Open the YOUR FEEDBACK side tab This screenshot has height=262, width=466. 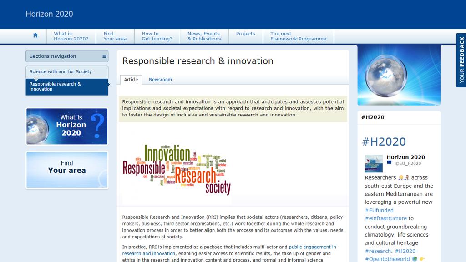pos(461,60)
